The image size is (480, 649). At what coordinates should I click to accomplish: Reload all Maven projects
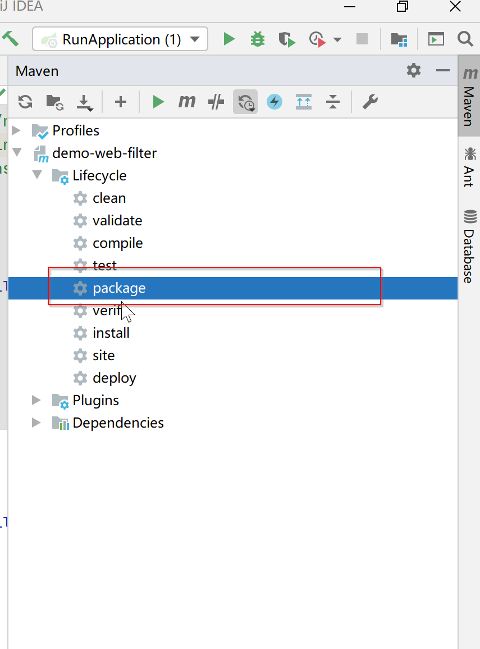click(x=25, y=102)
